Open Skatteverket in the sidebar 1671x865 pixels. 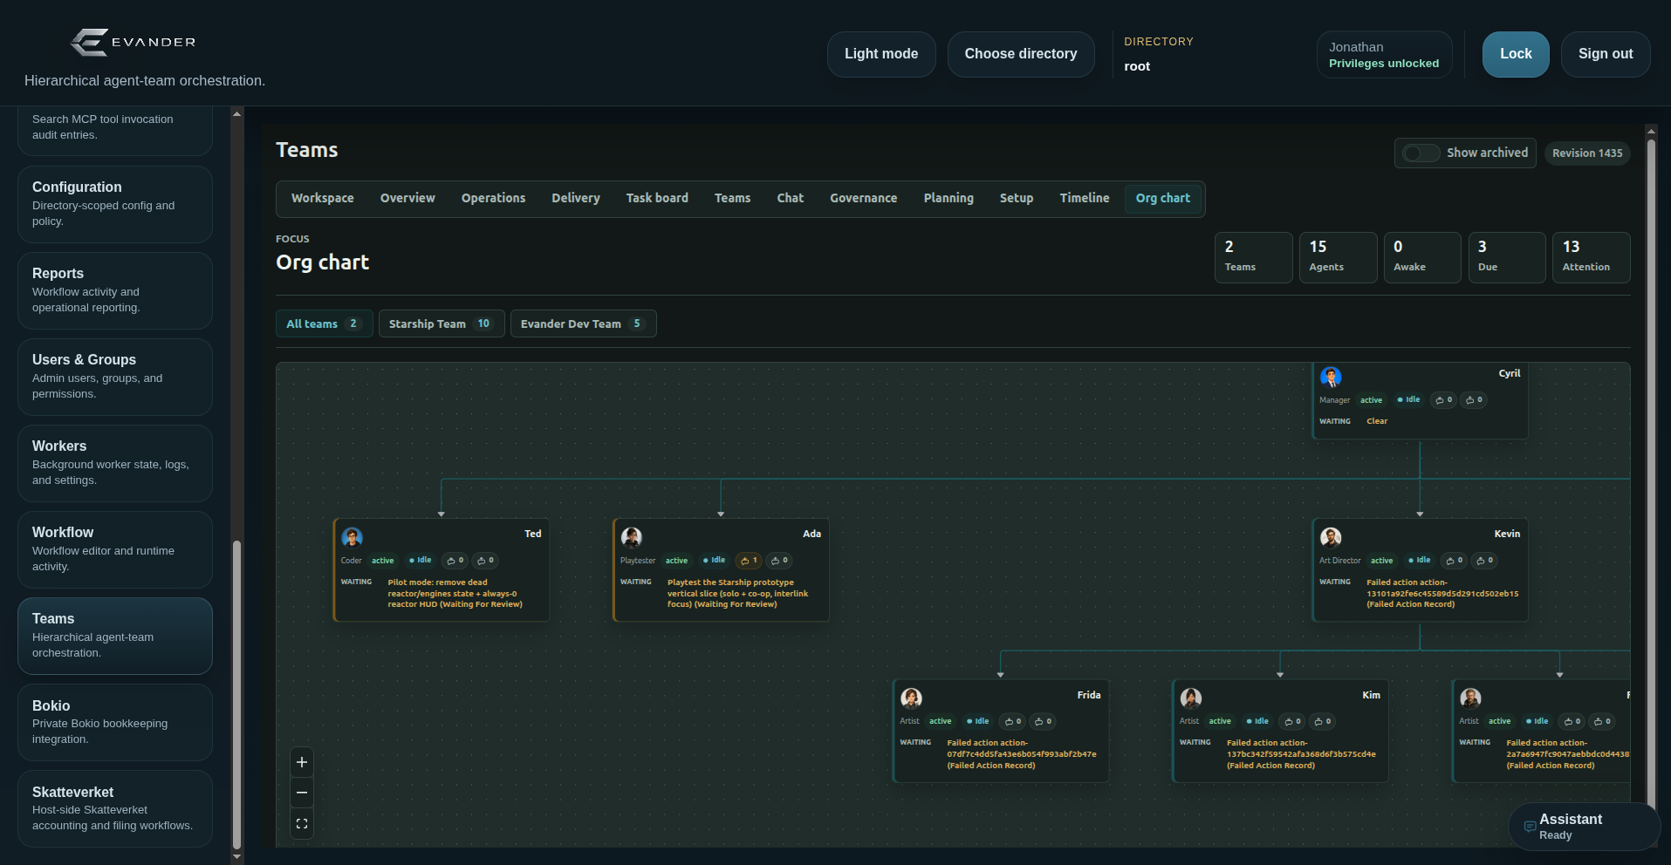(x=115, y=808)
